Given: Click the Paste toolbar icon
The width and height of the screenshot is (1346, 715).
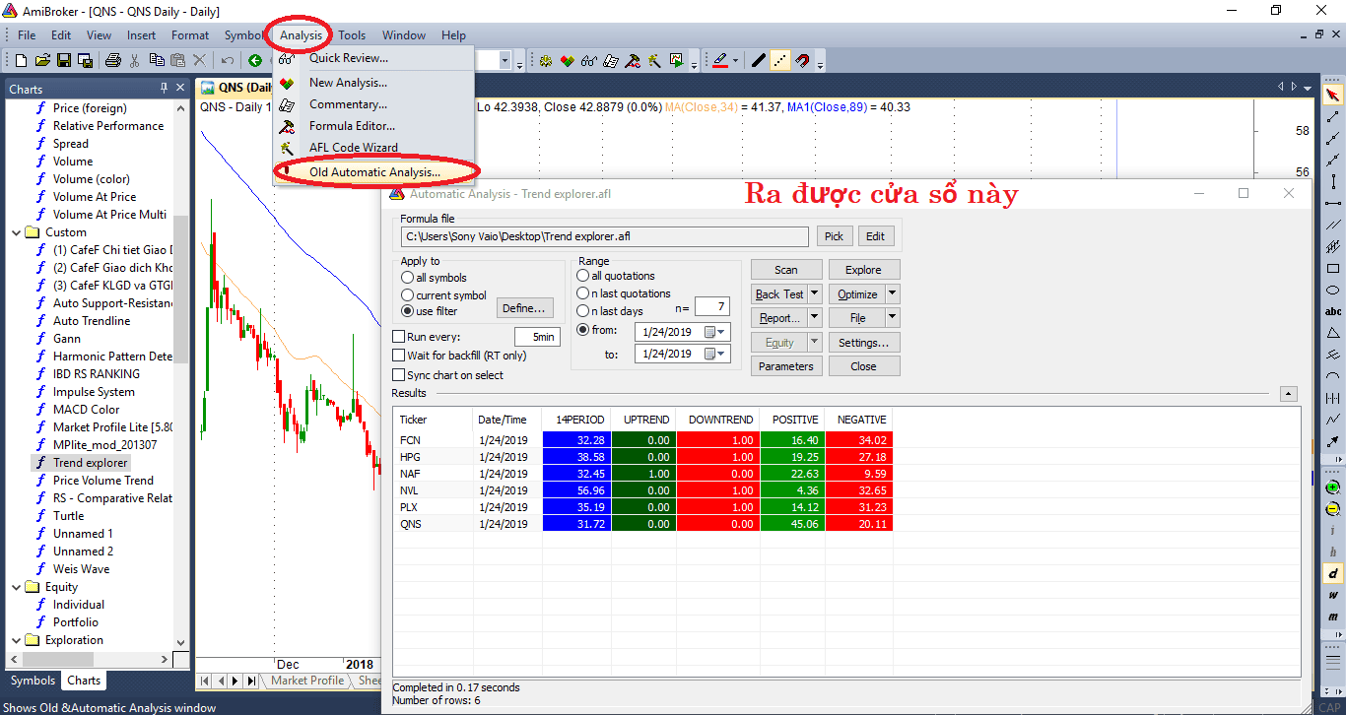Looking at the screenshot, I should click(177, 60).
